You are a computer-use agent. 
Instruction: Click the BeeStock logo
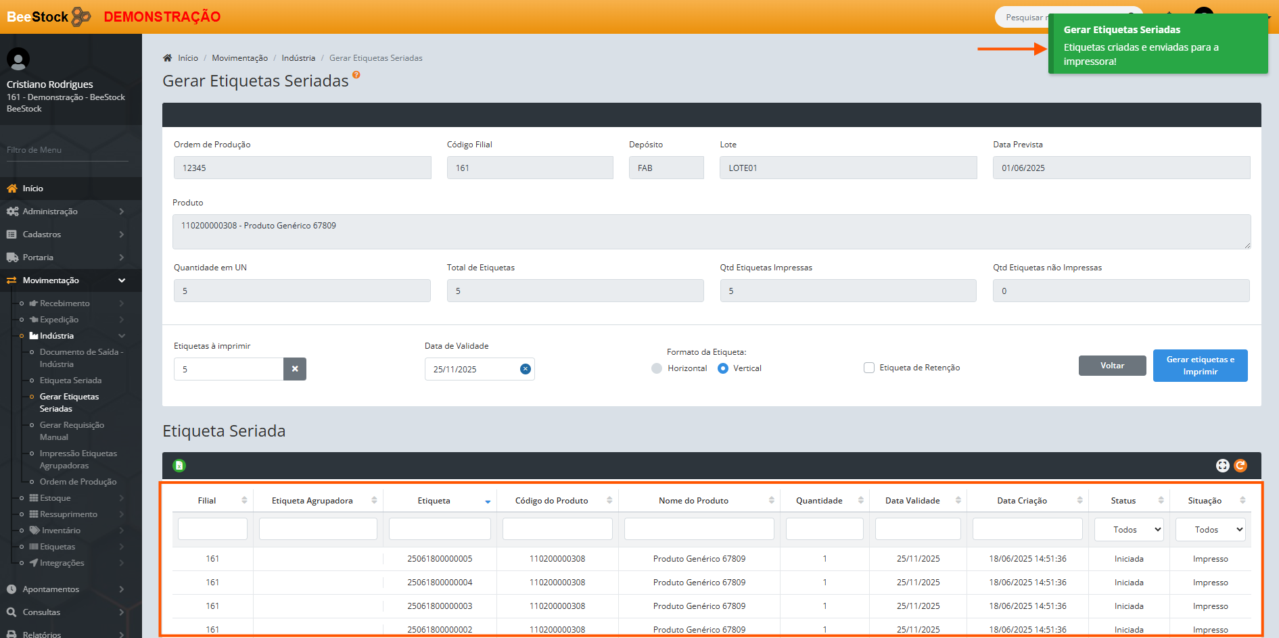(x=49, y=16)
